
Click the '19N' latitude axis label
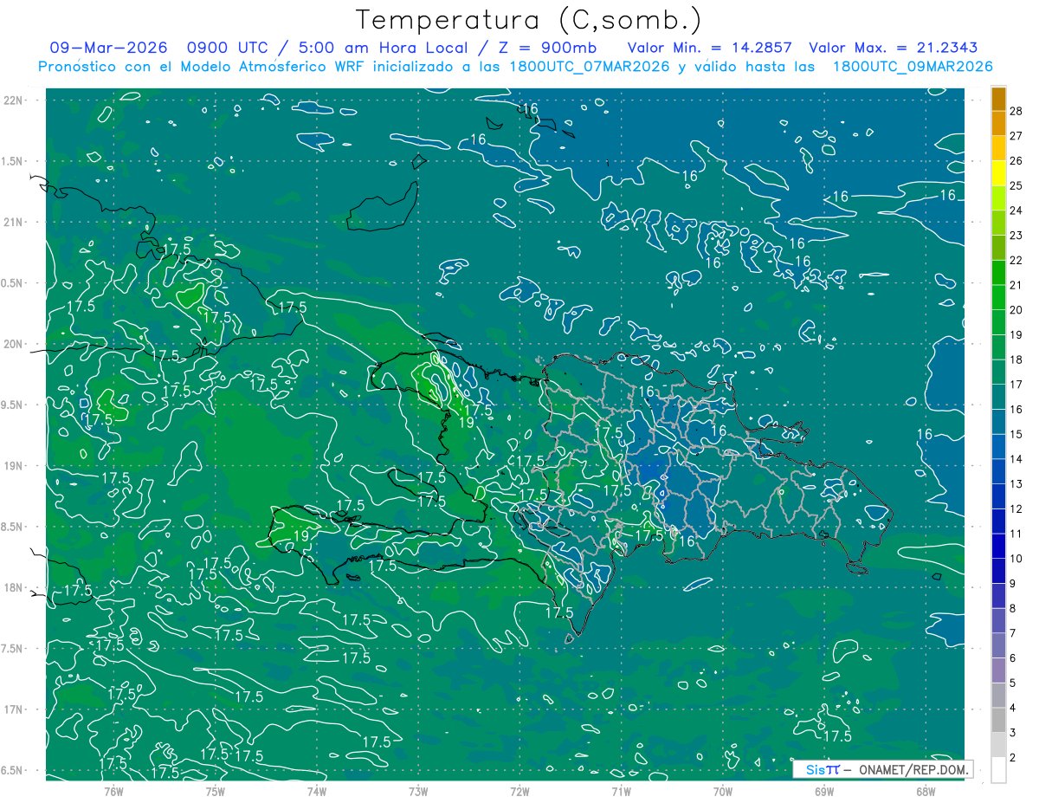tap(14, 466)
